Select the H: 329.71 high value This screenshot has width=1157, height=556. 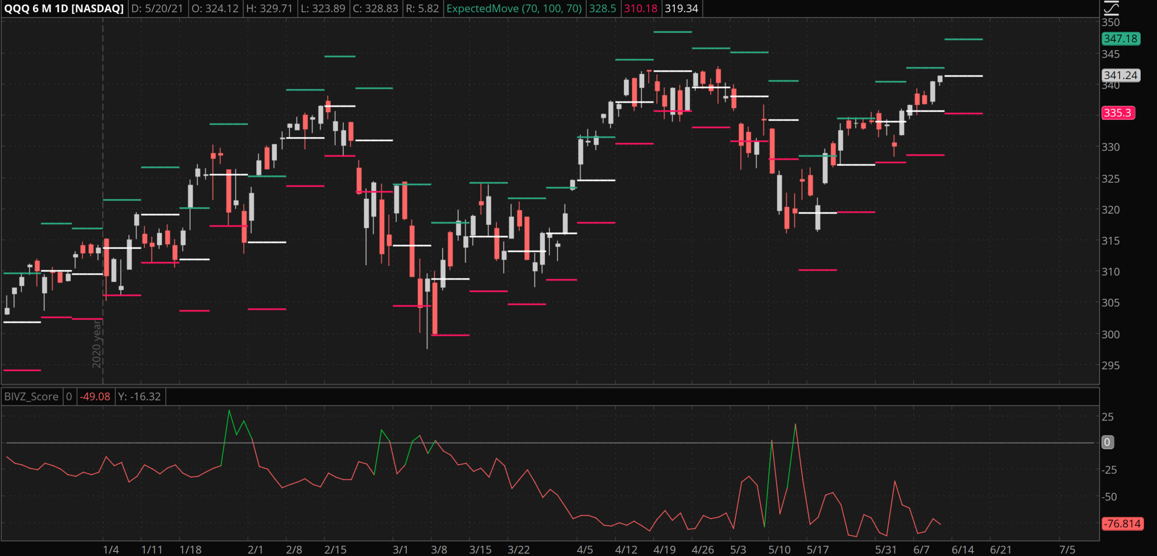point(269,9)
